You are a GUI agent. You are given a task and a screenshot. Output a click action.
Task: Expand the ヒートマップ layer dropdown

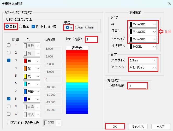[x=143, y=39]
